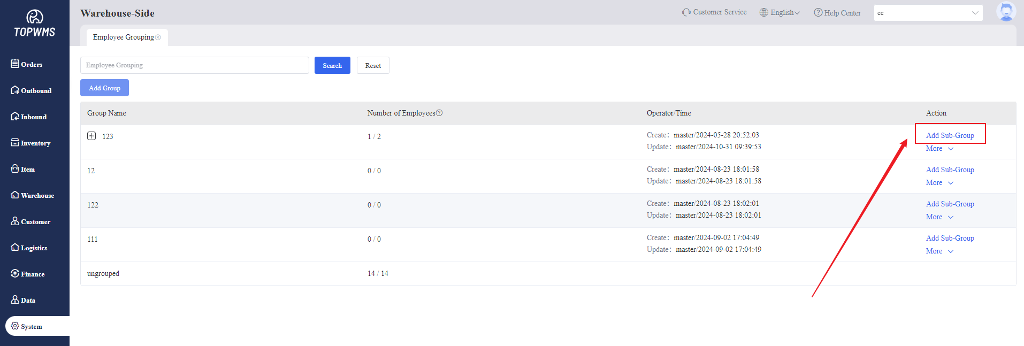Expand More options for group 111

(939, 251)
